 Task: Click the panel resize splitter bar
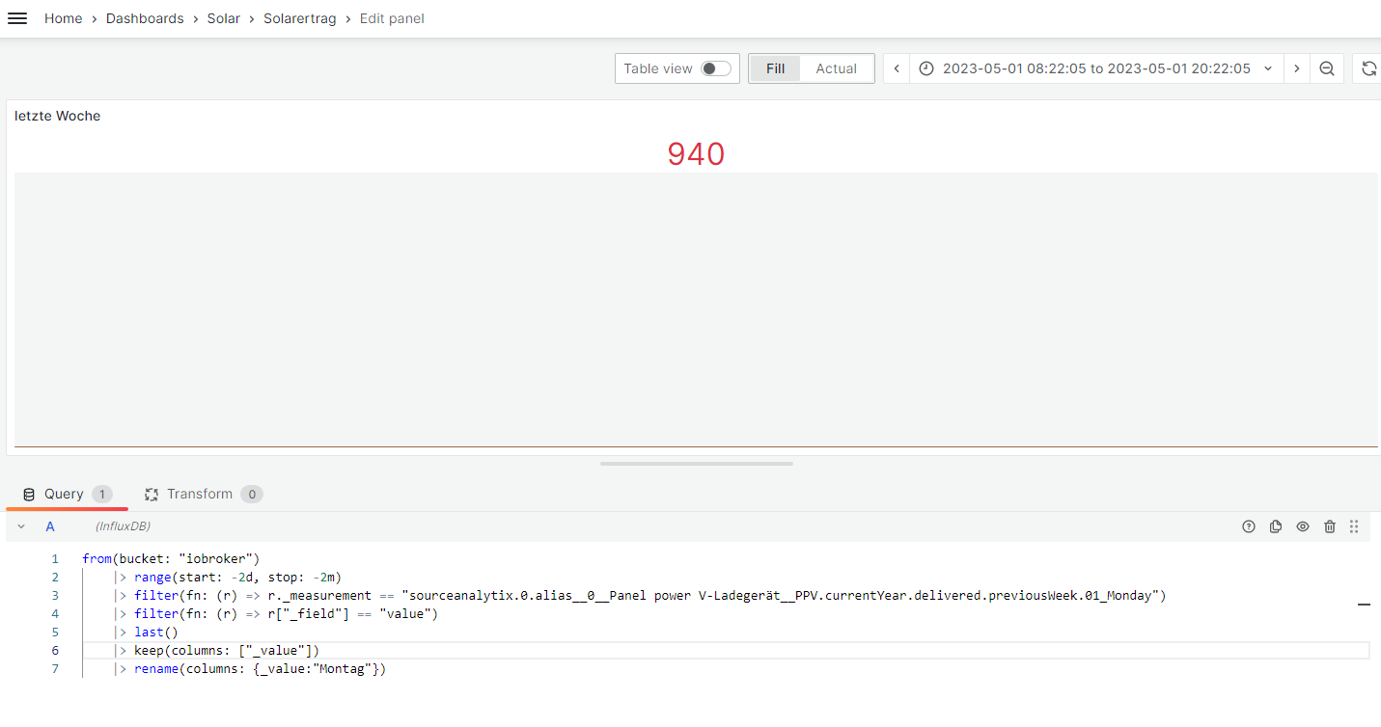click(x=697, y=464)
